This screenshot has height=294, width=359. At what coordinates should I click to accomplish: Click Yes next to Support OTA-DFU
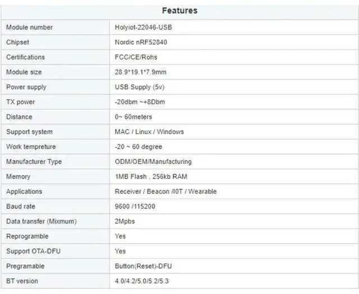[x=120, y=251]
